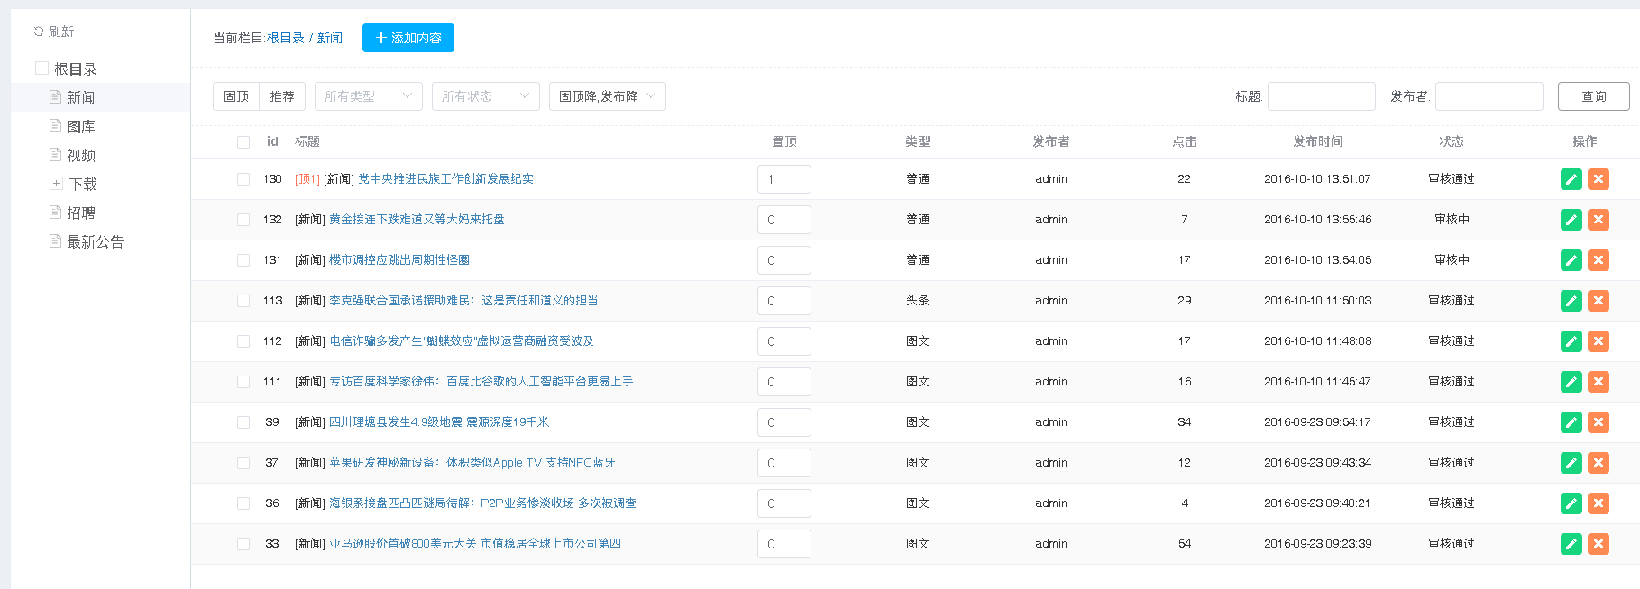The image size is (1640, 589).
Task: Edit row 112 with pencil icon
Action: (1571, 341)
